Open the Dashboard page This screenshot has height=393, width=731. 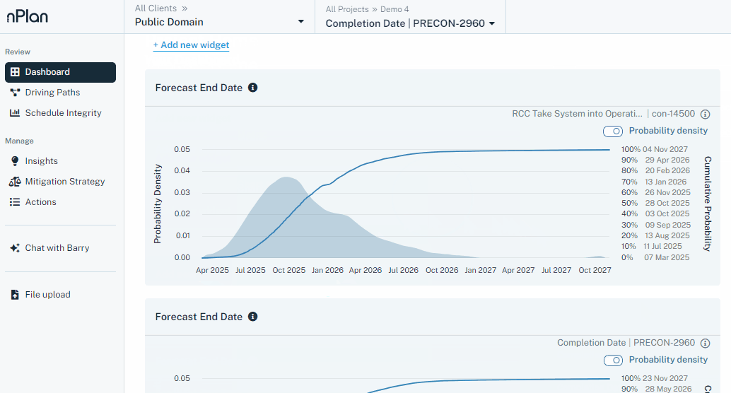point(61,72)
